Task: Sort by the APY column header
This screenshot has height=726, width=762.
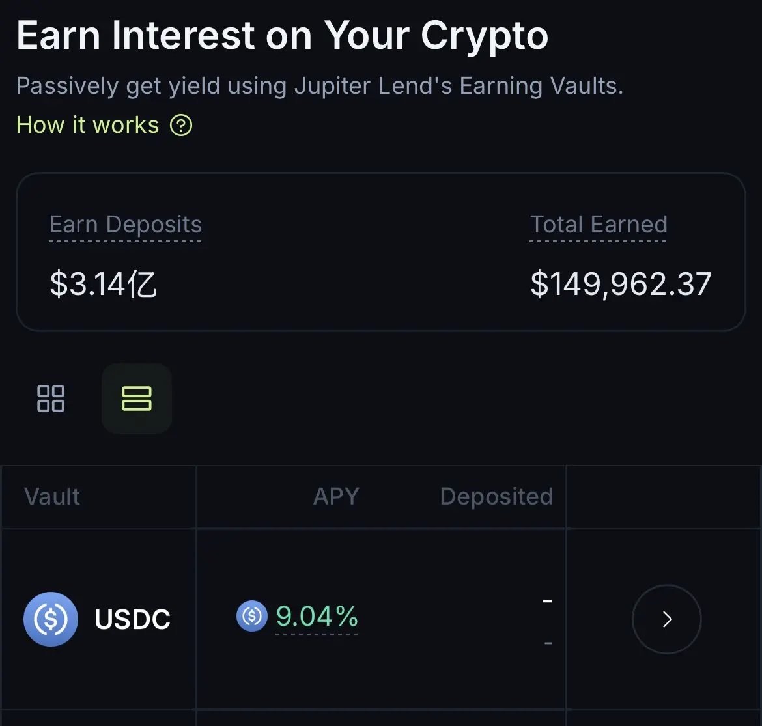Action: [336, 497]
